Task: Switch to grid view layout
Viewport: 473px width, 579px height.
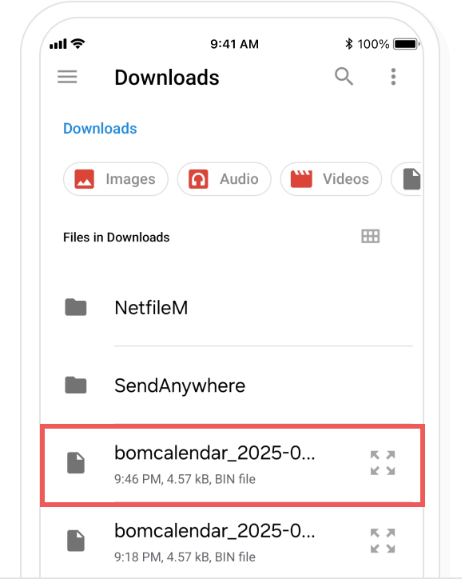Action: tap(371, 237)
